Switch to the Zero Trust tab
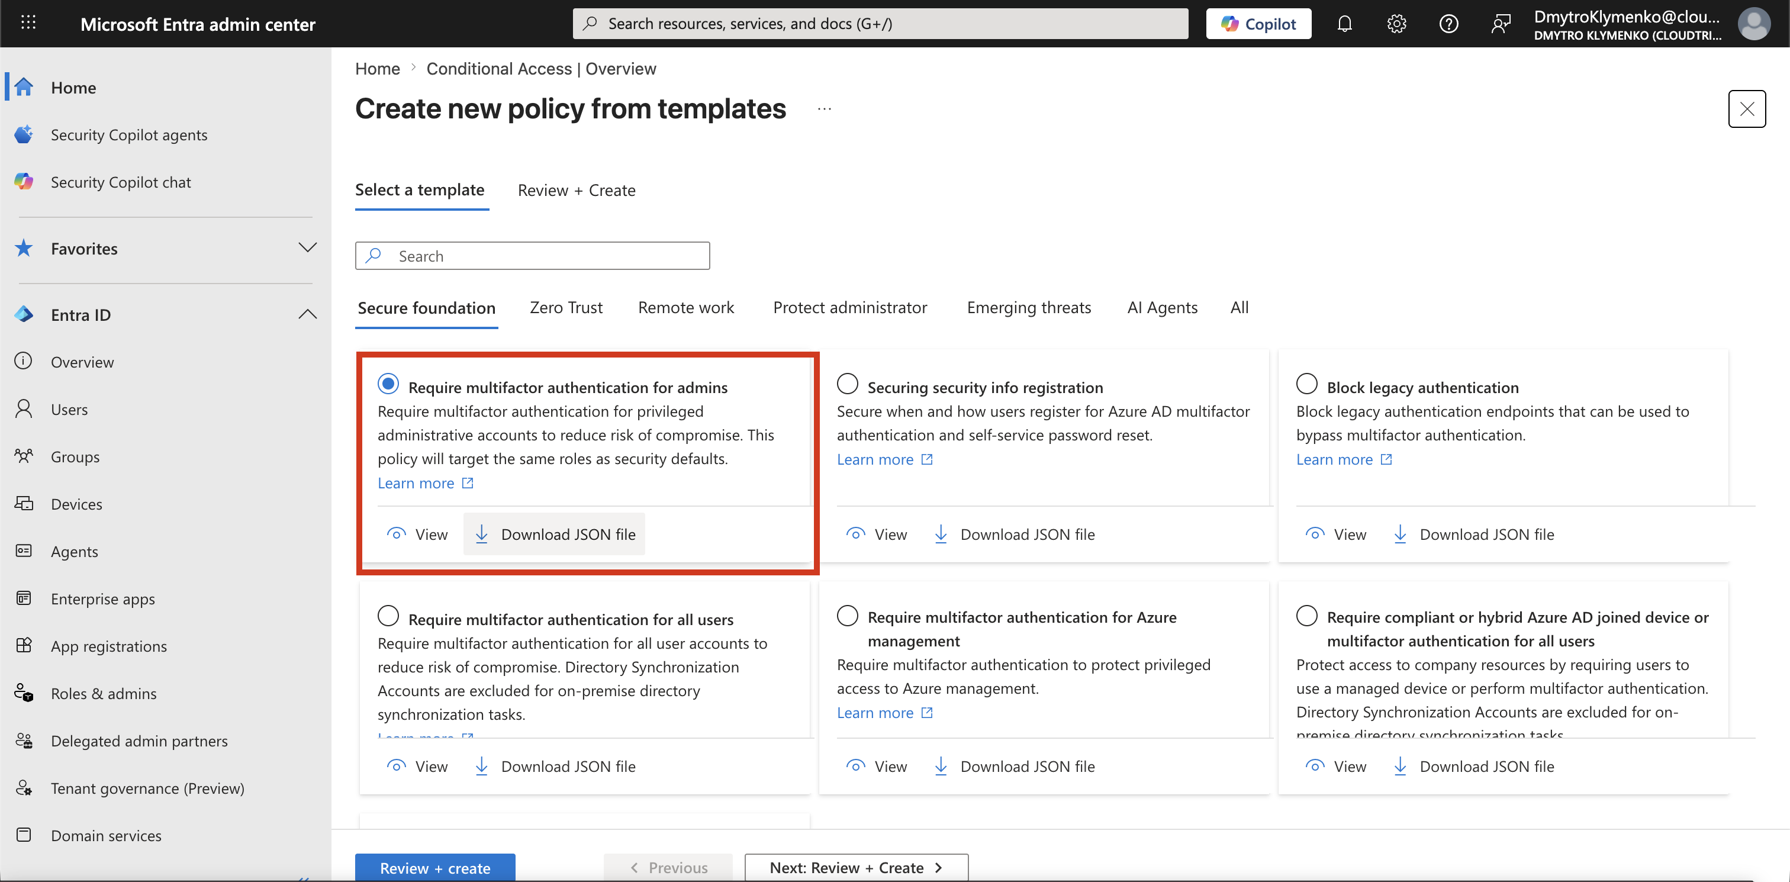1790x882 pixels. click(x=566, y=307)
